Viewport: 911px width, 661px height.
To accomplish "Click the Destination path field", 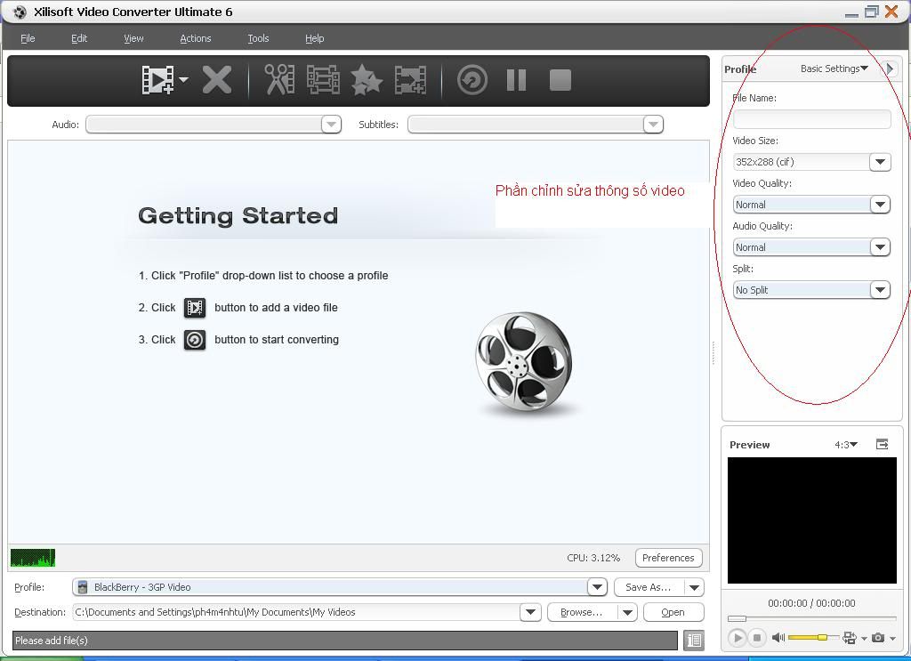I will (x=296, y=612).
